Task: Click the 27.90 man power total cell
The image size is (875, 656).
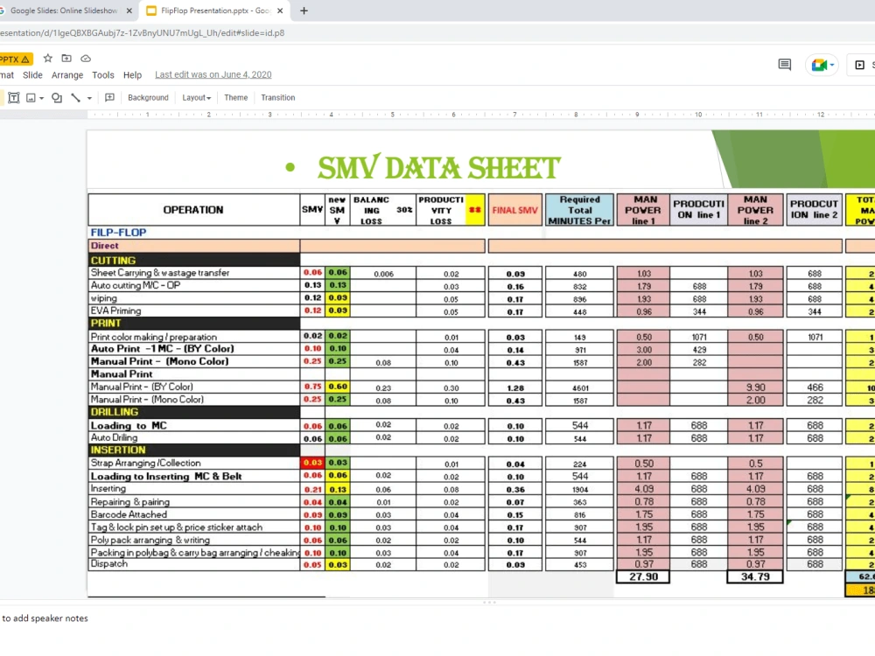Action: (643, 576)
